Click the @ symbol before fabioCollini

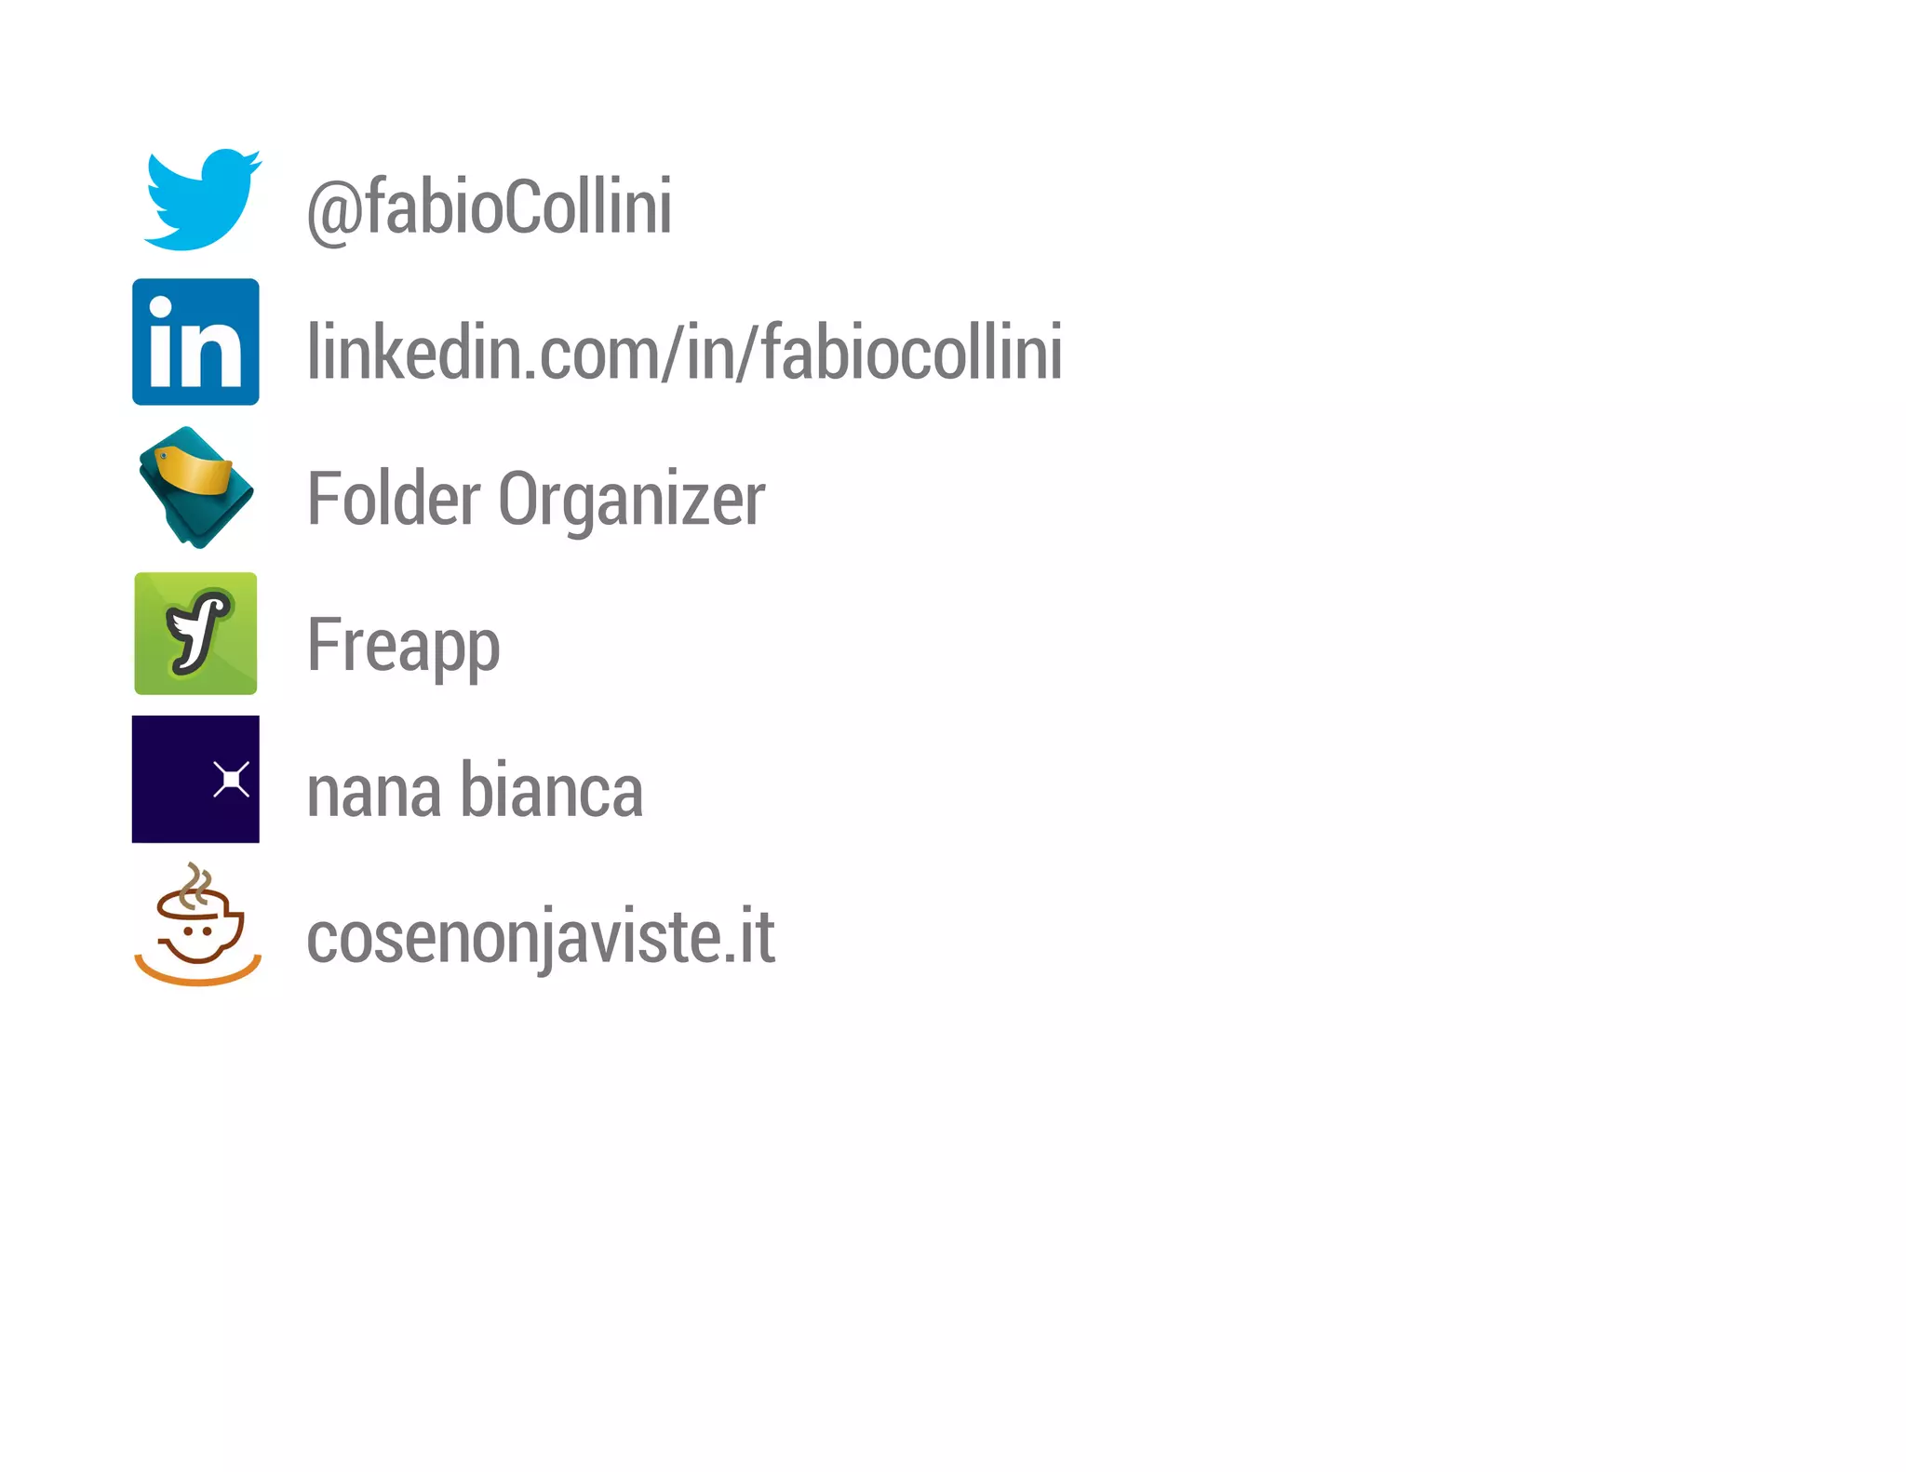[x=334, y=210]
